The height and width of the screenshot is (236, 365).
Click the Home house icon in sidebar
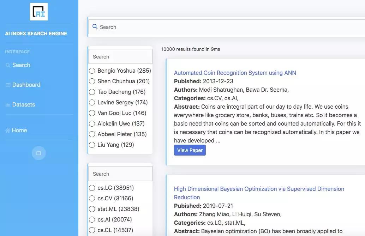8,130
